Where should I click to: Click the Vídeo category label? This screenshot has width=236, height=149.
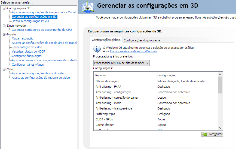pos(11,69)
